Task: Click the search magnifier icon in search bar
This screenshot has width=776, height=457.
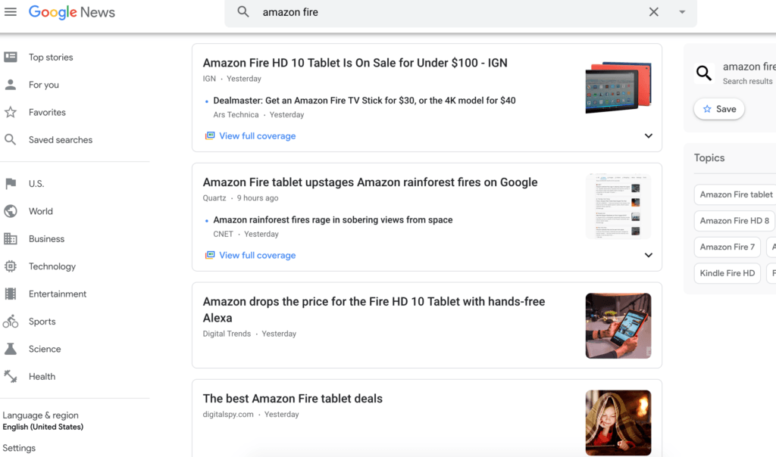Action: point(243,12)
